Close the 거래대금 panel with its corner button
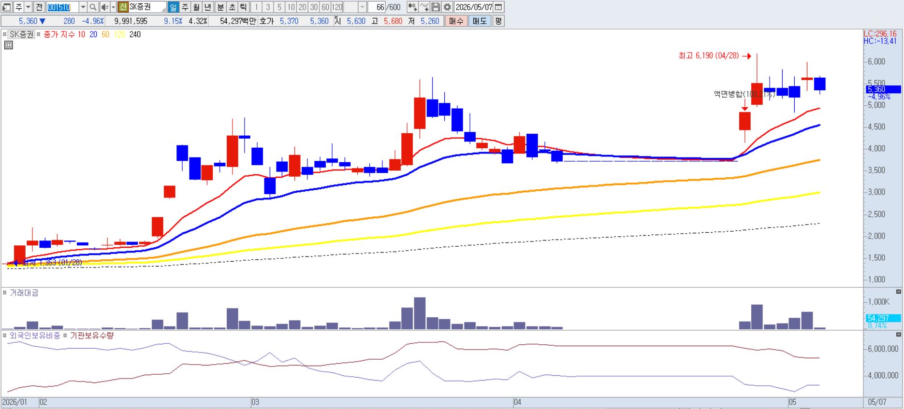The width and height of the screenshot is (904, 409). coord(899,292)
